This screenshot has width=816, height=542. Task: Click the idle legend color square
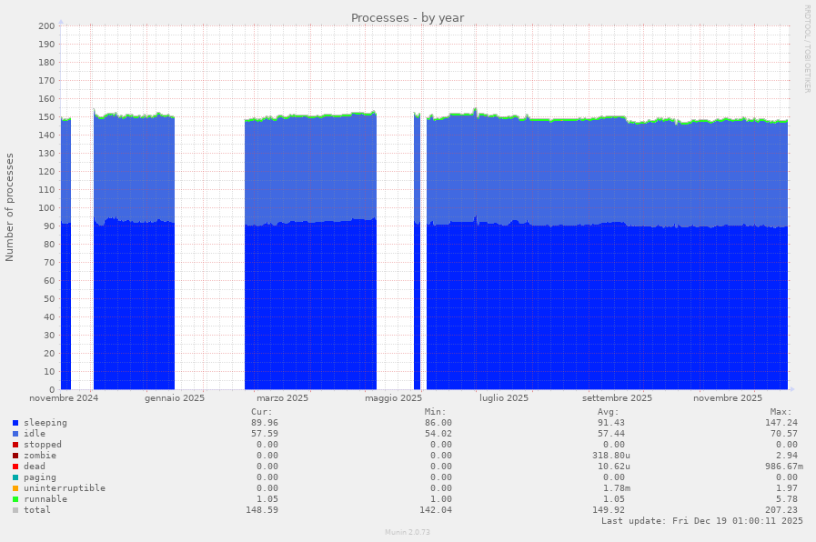[x=15, y=434]
